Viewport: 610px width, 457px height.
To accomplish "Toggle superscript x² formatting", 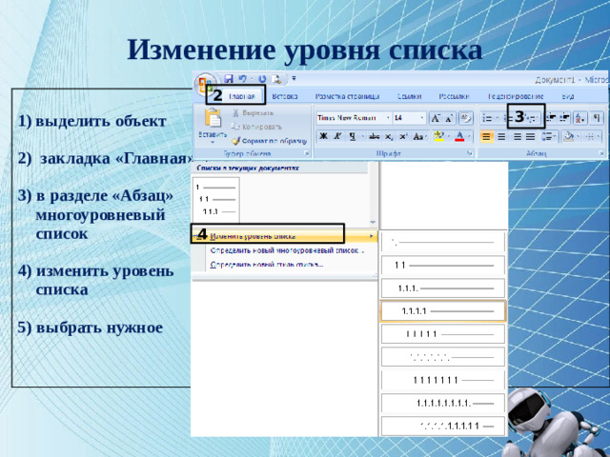I will (403, 137).
